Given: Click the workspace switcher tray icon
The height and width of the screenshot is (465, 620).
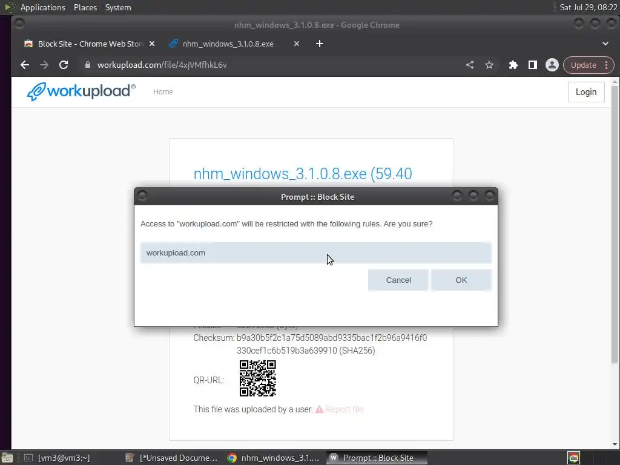Looking at the screenshot, I should pyautogui.click(x=574, y=458).
